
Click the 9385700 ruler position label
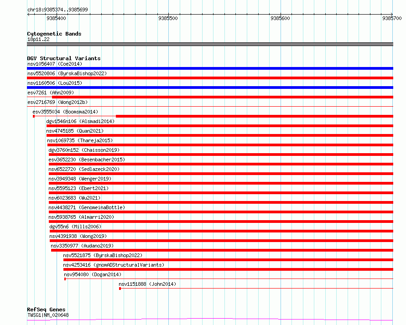(392, 18)
